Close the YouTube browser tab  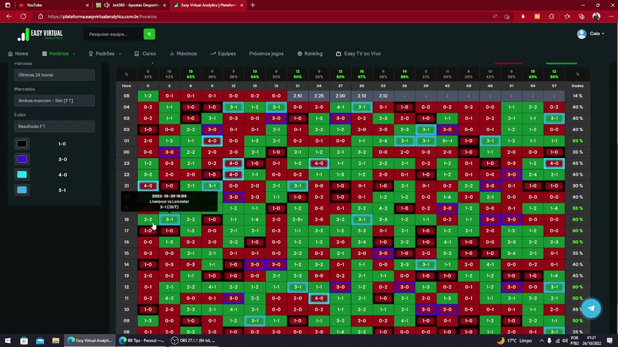coord(87,5)
